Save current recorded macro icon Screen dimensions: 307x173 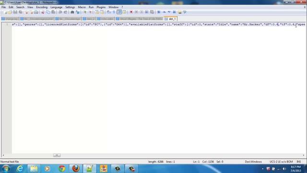click(x=152, y=12)
